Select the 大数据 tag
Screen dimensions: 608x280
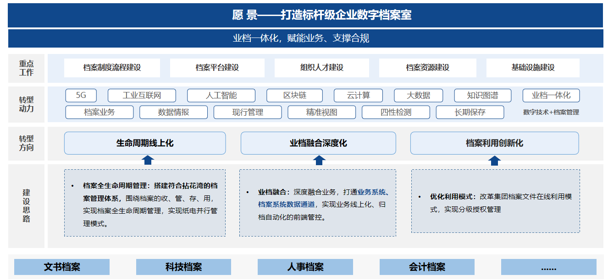419,96
